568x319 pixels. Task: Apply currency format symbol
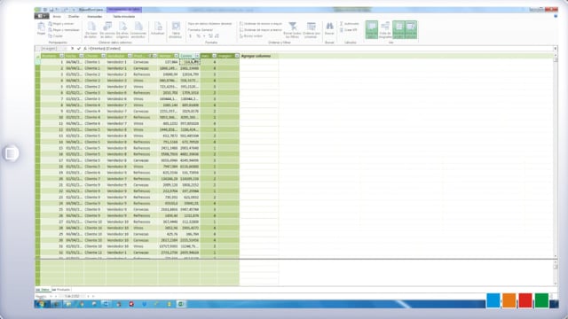(191, 36)
